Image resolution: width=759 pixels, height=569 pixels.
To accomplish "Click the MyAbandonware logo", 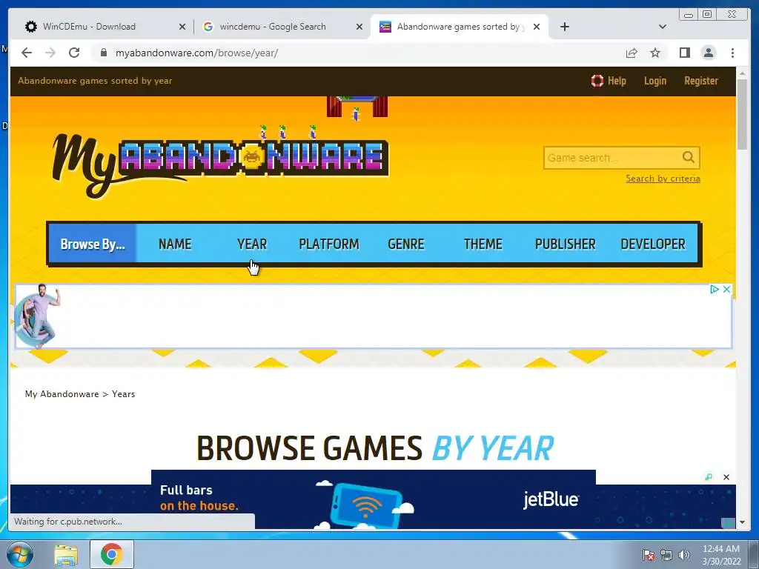I will [x=220, y=164].
